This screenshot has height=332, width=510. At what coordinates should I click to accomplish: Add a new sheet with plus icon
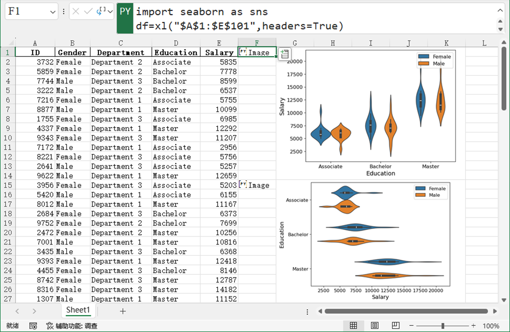[x=123, y=312]
